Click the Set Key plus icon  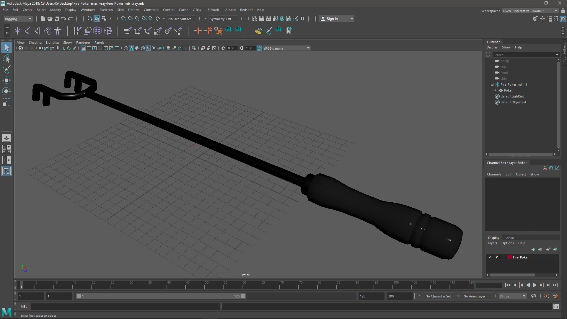pos(198,31)
